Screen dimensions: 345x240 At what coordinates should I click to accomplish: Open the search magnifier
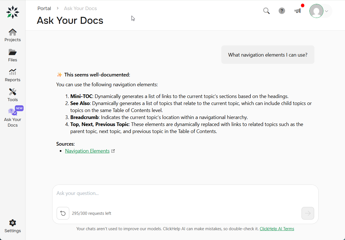tap(266, 11)
